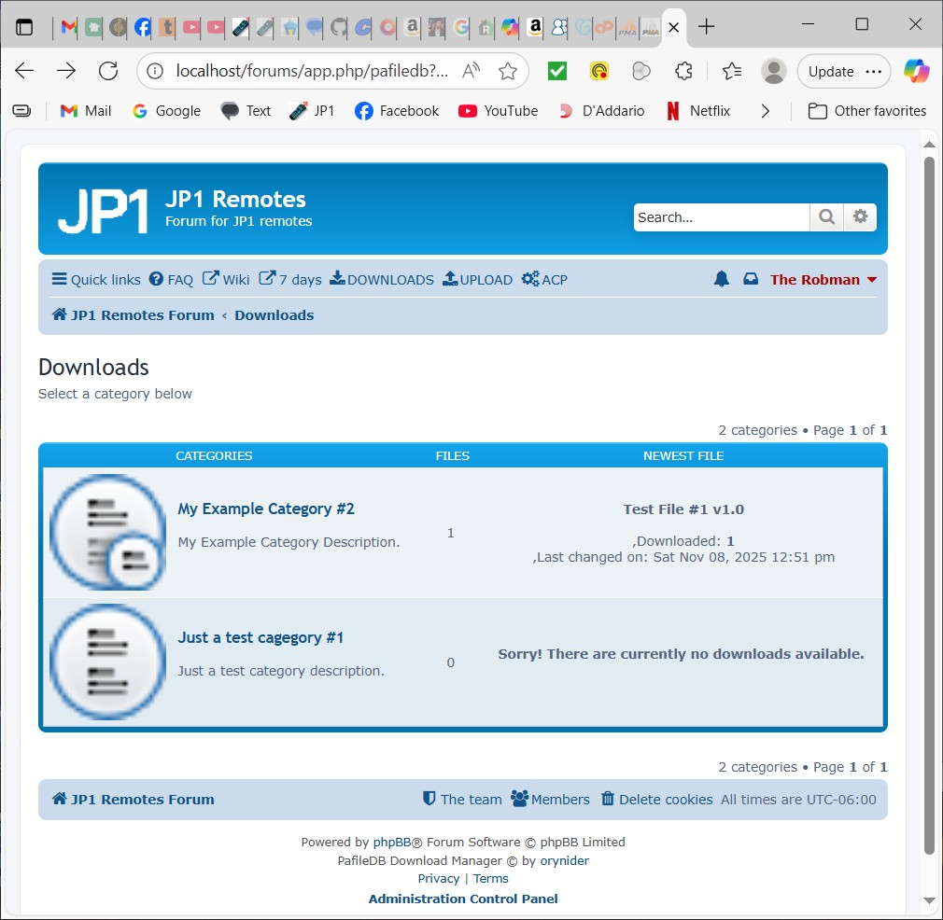Click Just a test category folder icon
This screenshot has height=920, width=943.
(x=107, y=662)
